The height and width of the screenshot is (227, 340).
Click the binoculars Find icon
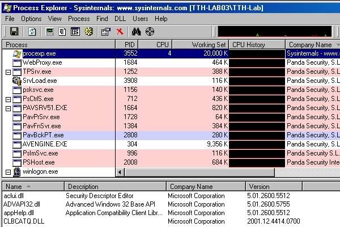pos(136,32)
